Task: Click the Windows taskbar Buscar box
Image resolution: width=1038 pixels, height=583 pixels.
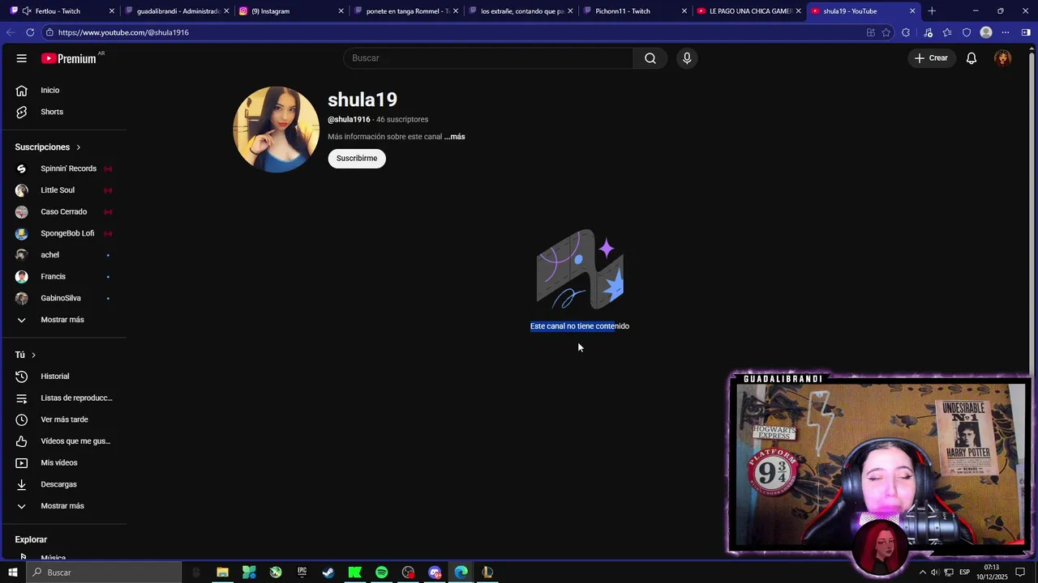Action: tap(104, 572)
